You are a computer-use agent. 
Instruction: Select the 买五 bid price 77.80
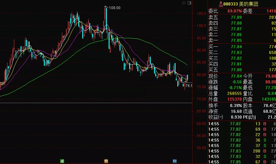pyautogui.click(x=236, y=70)
